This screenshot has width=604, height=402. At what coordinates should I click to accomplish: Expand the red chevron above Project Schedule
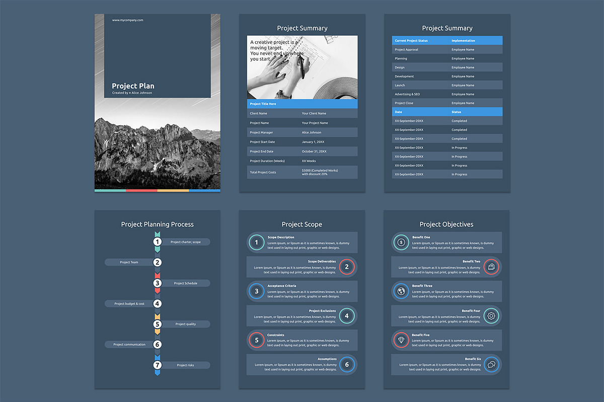point(158,274)
